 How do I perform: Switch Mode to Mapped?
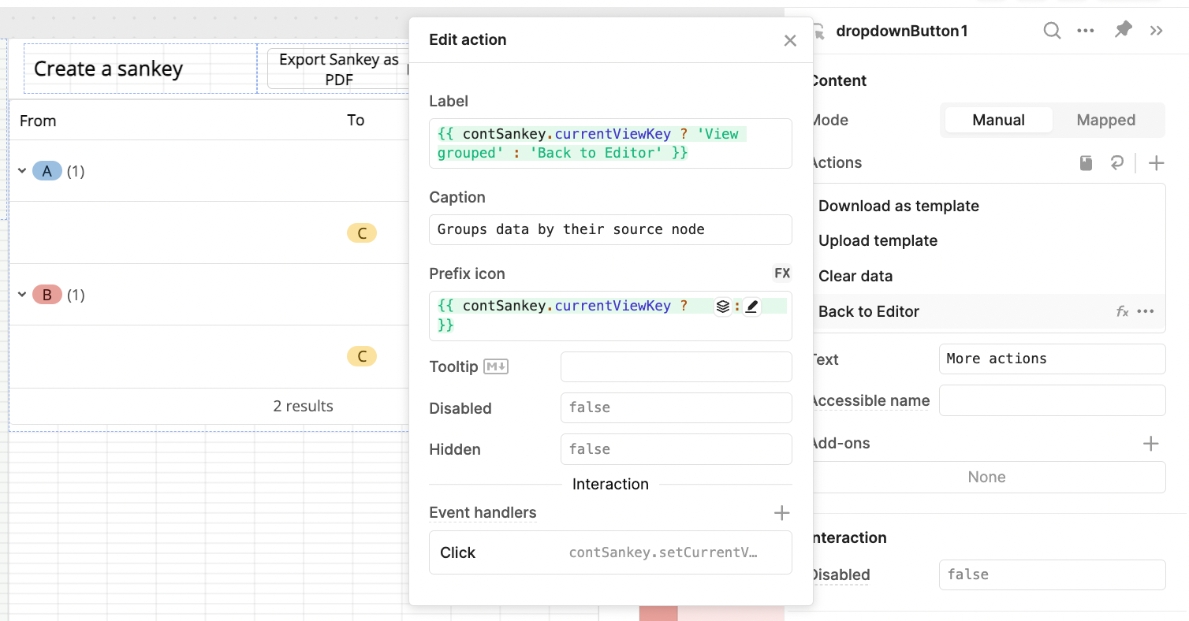[1106, 120]
